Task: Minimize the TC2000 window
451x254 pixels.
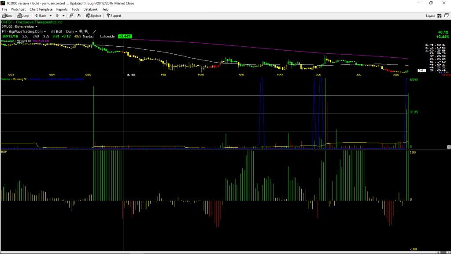Action: pos(418,3)
